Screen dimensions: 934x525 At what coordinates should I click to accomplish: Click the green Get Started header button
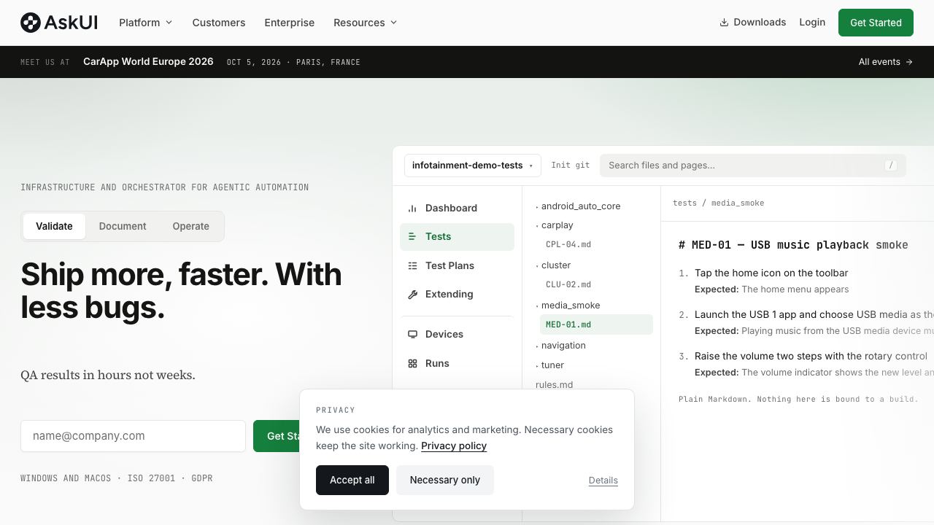[876, 23]
